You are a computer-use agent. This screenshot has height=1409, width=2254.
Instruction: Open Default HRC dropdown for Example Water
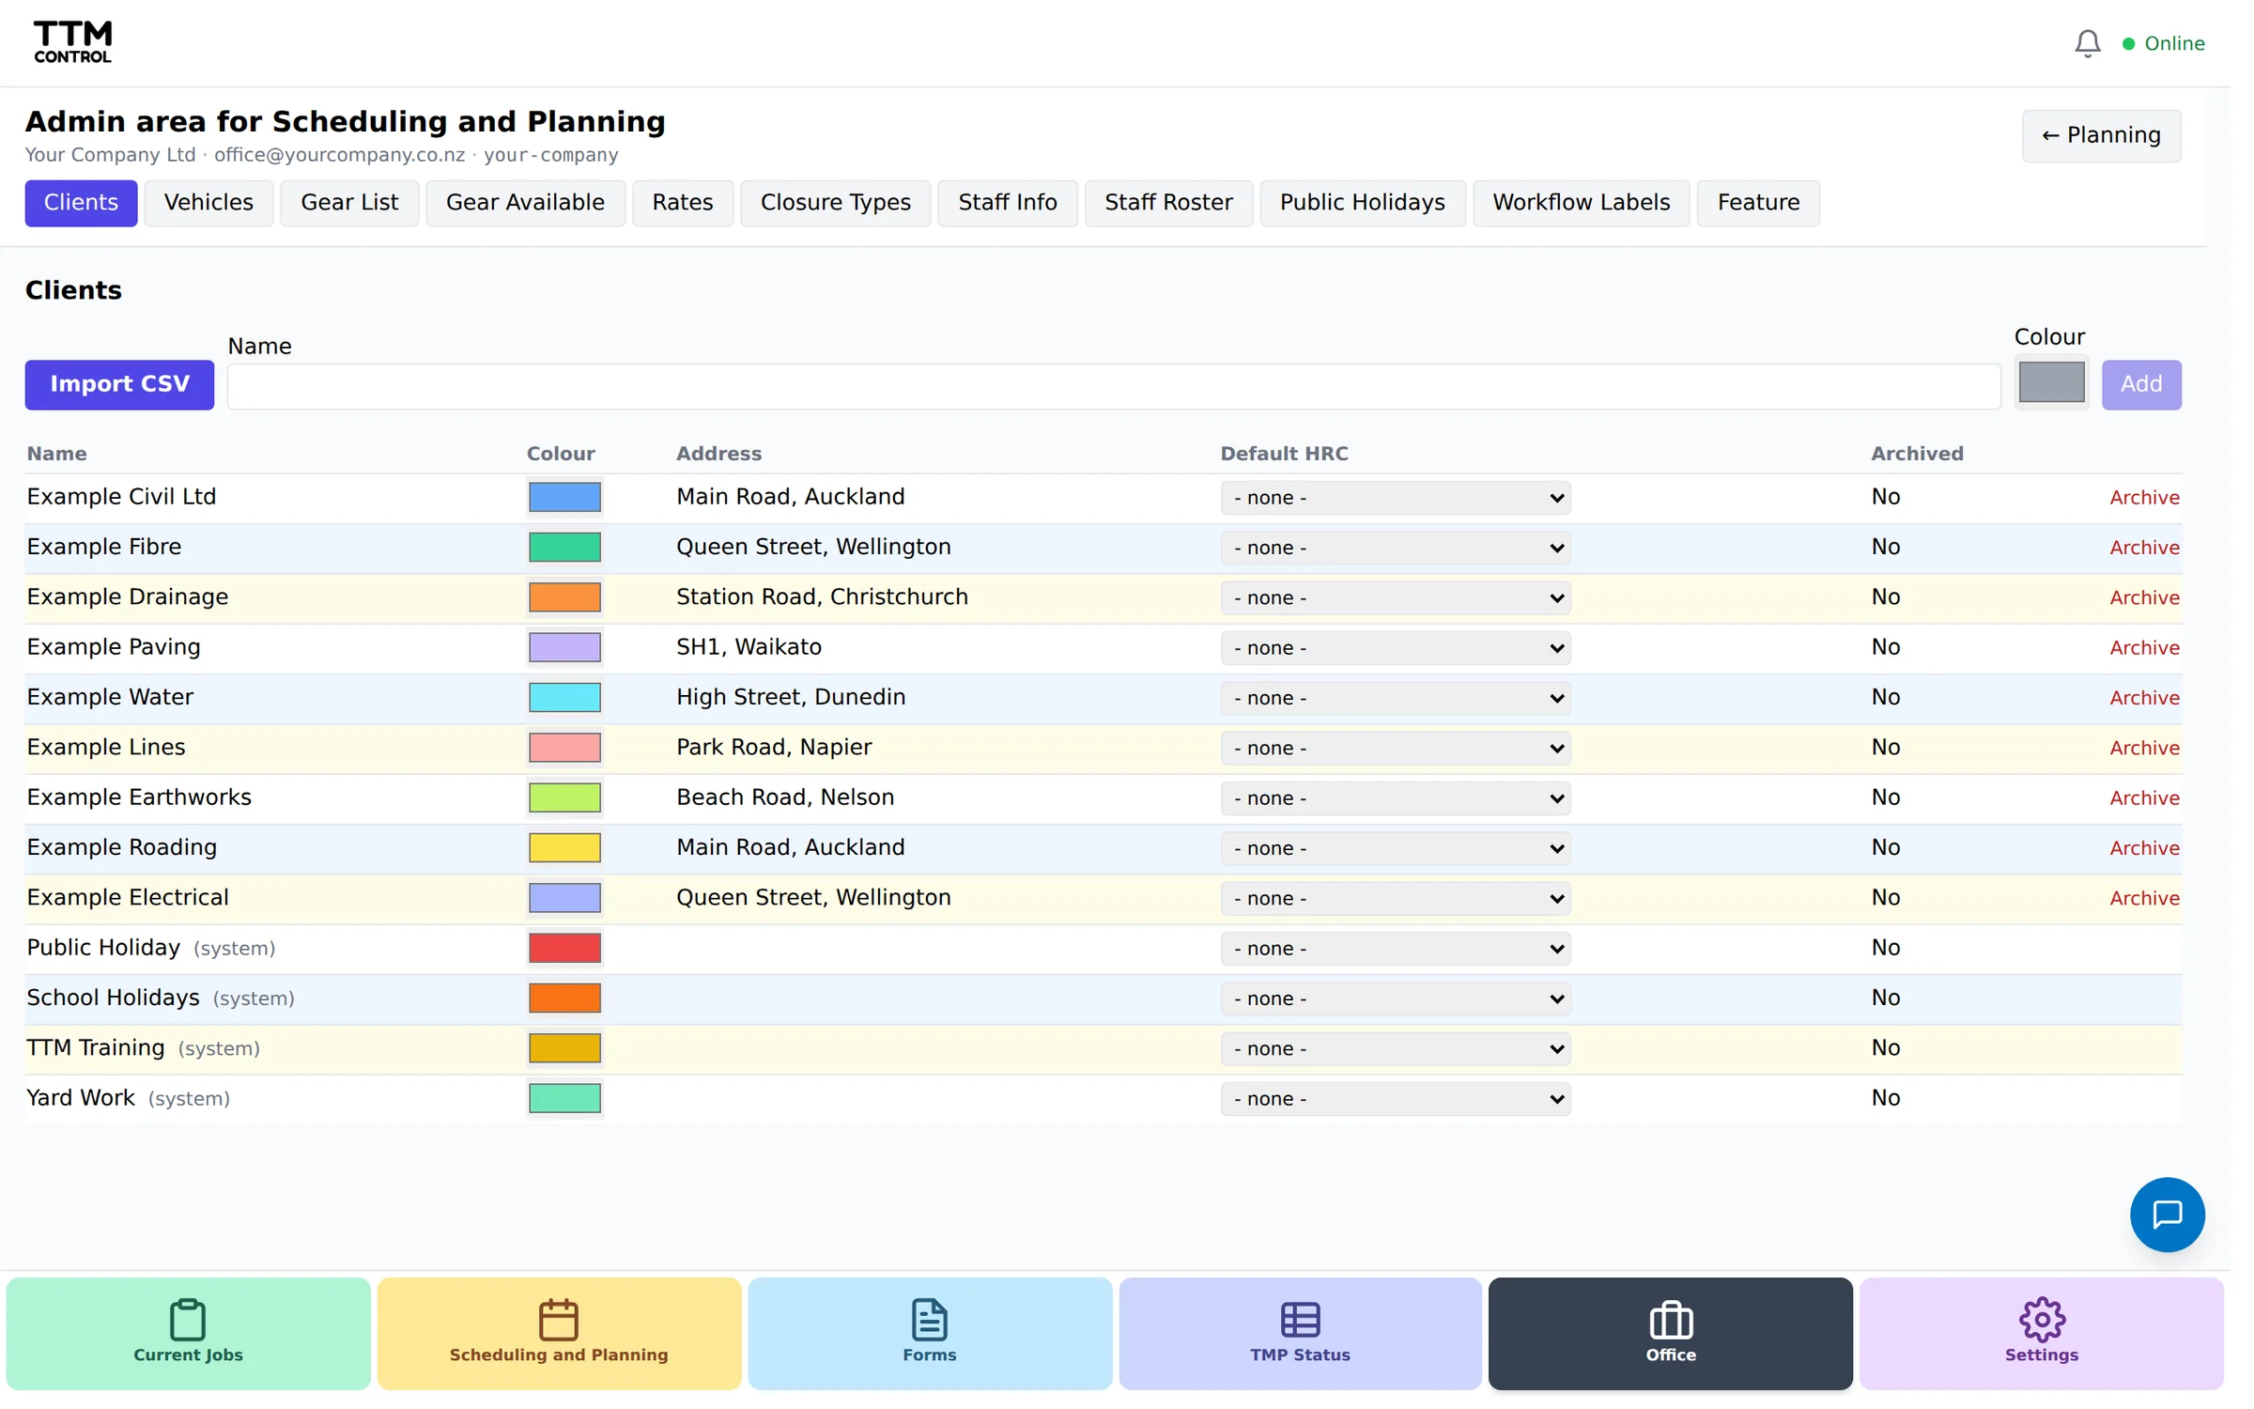(x=1395, y=698)
